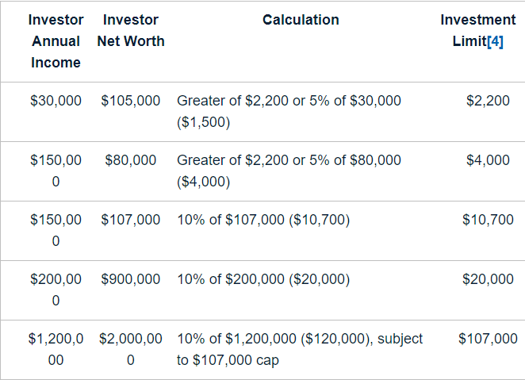The width and height of the screenshot is (525, 380).
Task: Click the $80,000 net worth cell
Action: coord(131,160)
